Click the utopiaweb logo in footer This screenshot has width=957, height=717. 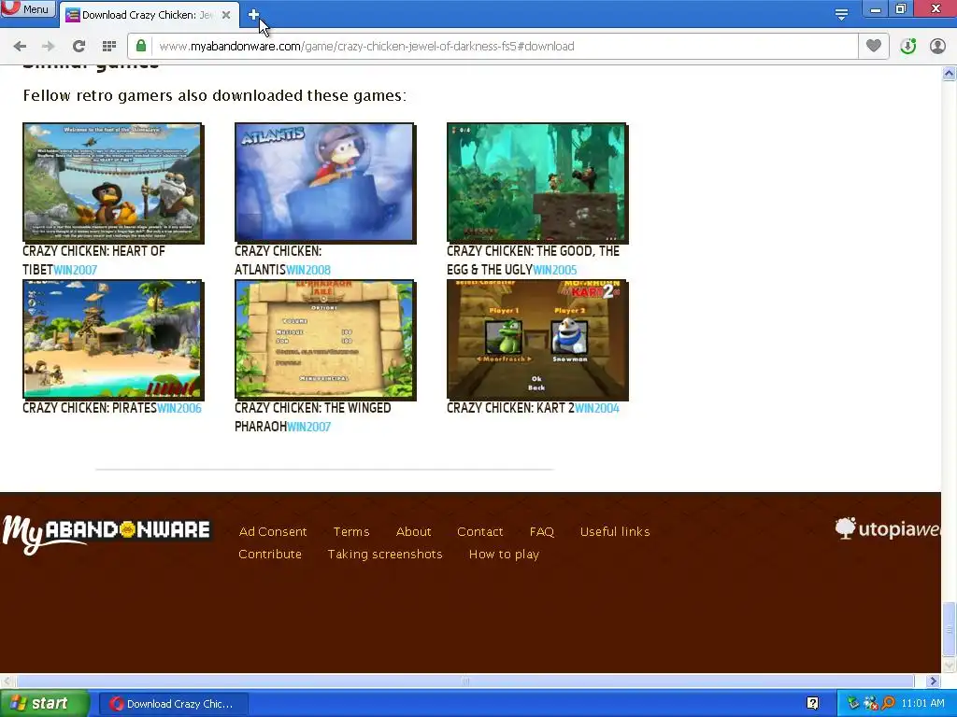coord(888,528)
